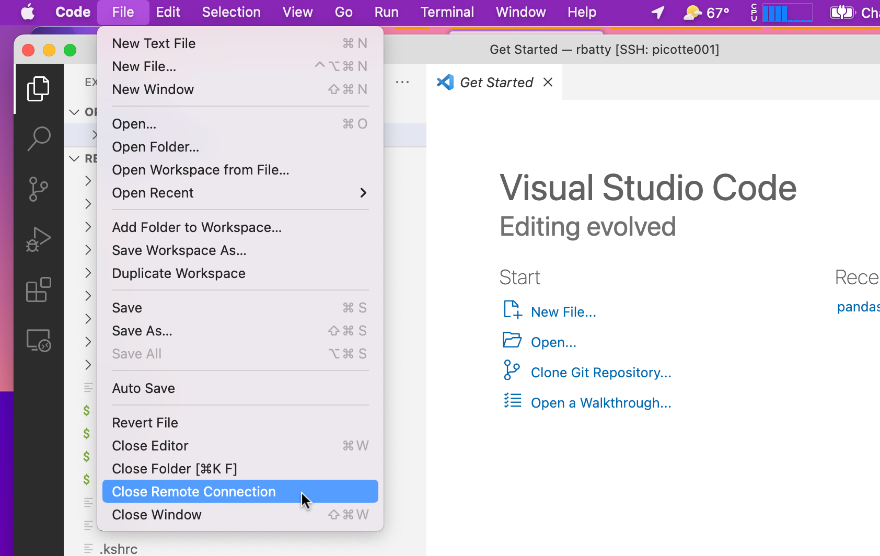Choose New Text File from File menu
Viewport: 880px width, 556px height.
coord(240,43)
